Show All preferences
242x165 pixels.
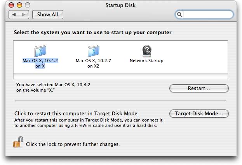point(48,14)
